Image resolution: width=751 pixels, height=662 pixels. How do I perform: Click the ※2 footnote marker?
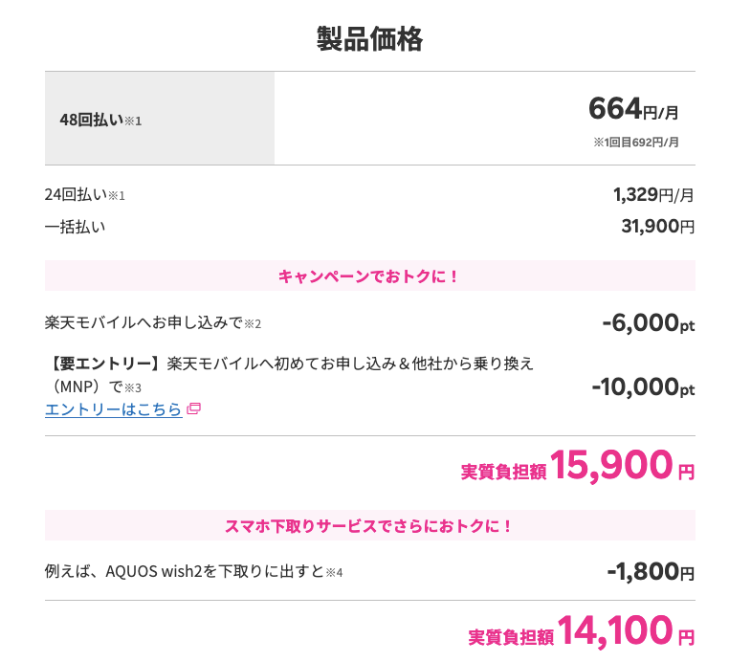[253, 324]
